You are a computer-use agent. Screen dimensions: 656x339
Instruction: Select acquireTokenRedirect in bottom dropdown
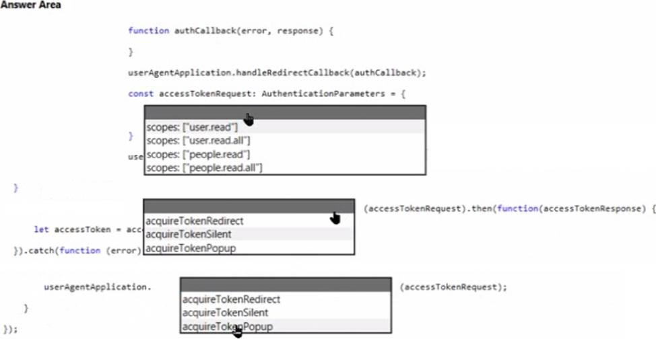point(286,299)
